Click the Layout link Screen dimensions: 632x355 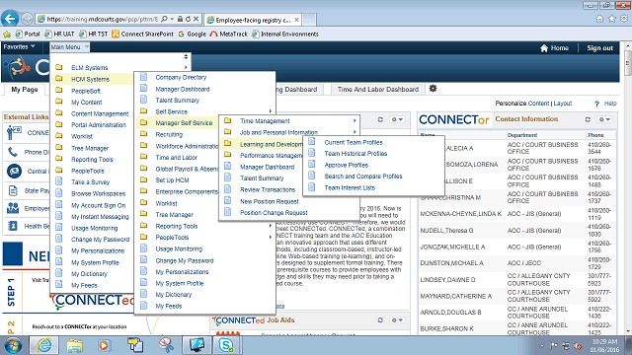pos(562,104)
